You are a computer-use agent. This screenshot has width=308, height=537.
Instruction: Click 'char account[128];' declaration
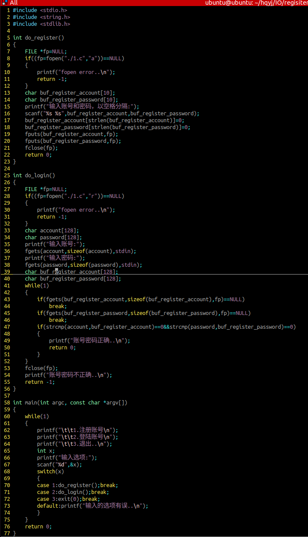click(52, 231)
